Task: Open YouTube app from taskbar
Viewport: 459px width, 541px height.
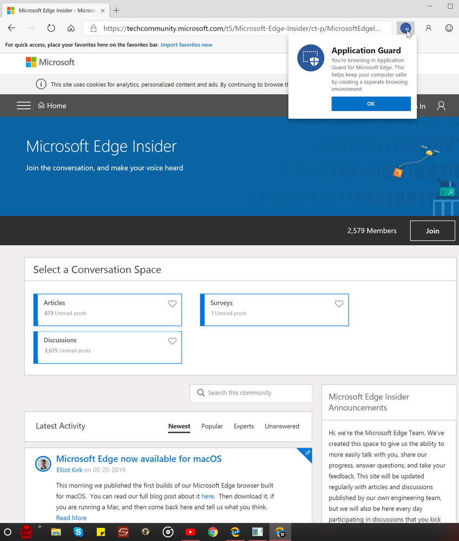Action: point(191,532)
